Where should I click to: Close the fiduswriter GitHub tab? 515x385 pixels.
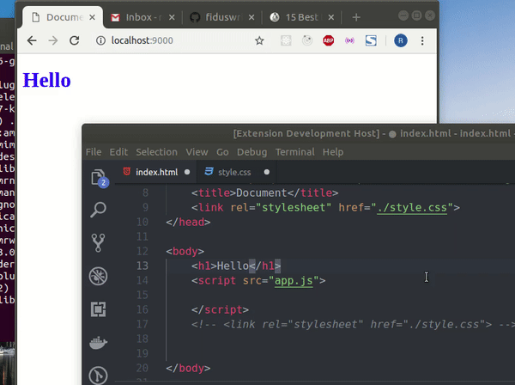[251, 17]
